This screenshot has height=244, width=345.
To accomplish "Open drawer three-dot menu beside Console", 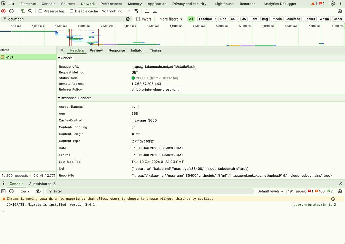I will [3, 183].
